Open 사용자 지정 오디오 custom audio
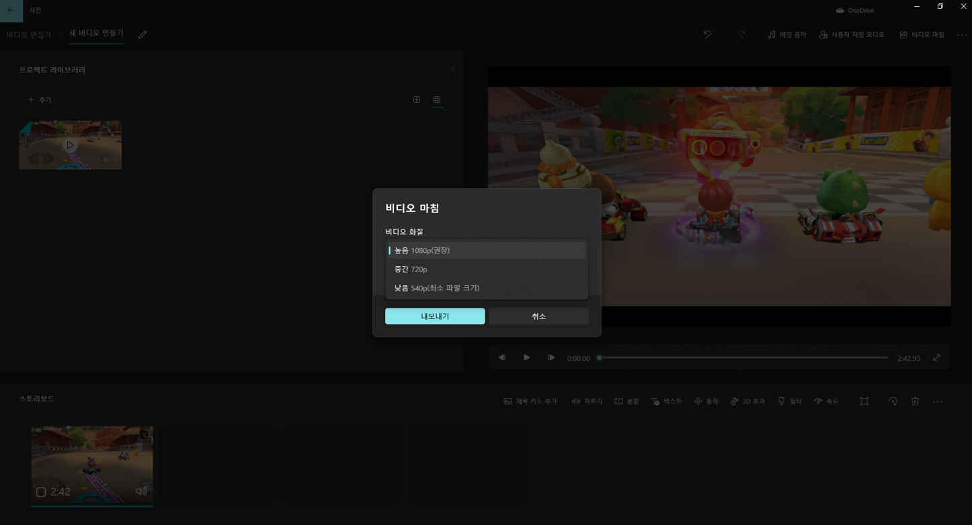 (x=852, y=34)
